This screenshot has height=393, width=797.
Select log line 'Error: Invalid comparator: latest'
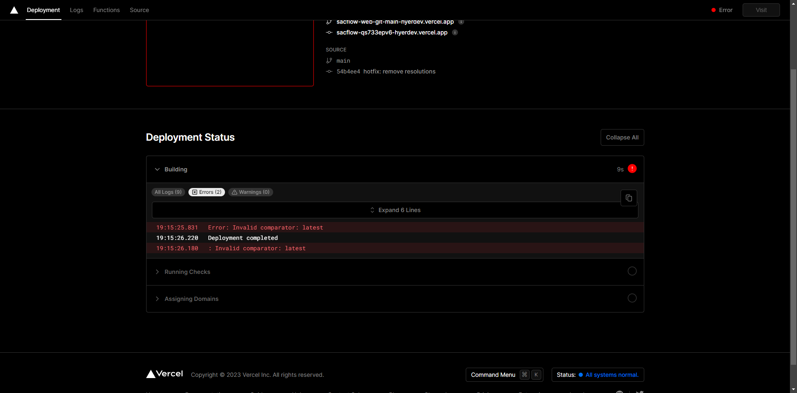tap(395, 227)
